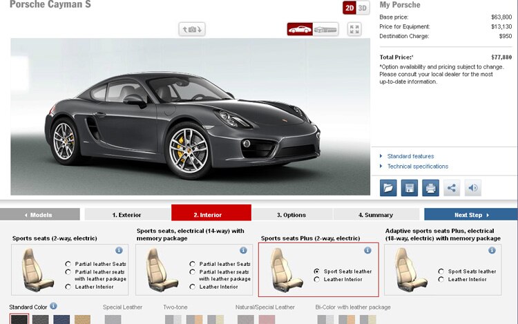Screen dimensions: 518x324
Task: Show info for Sports seats (2-way, electric)
Action: (119, 250)
